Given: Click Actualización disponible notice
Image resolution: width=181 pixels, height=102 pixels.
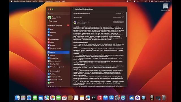Looking at the screenshot, I should tap(58, 25).
